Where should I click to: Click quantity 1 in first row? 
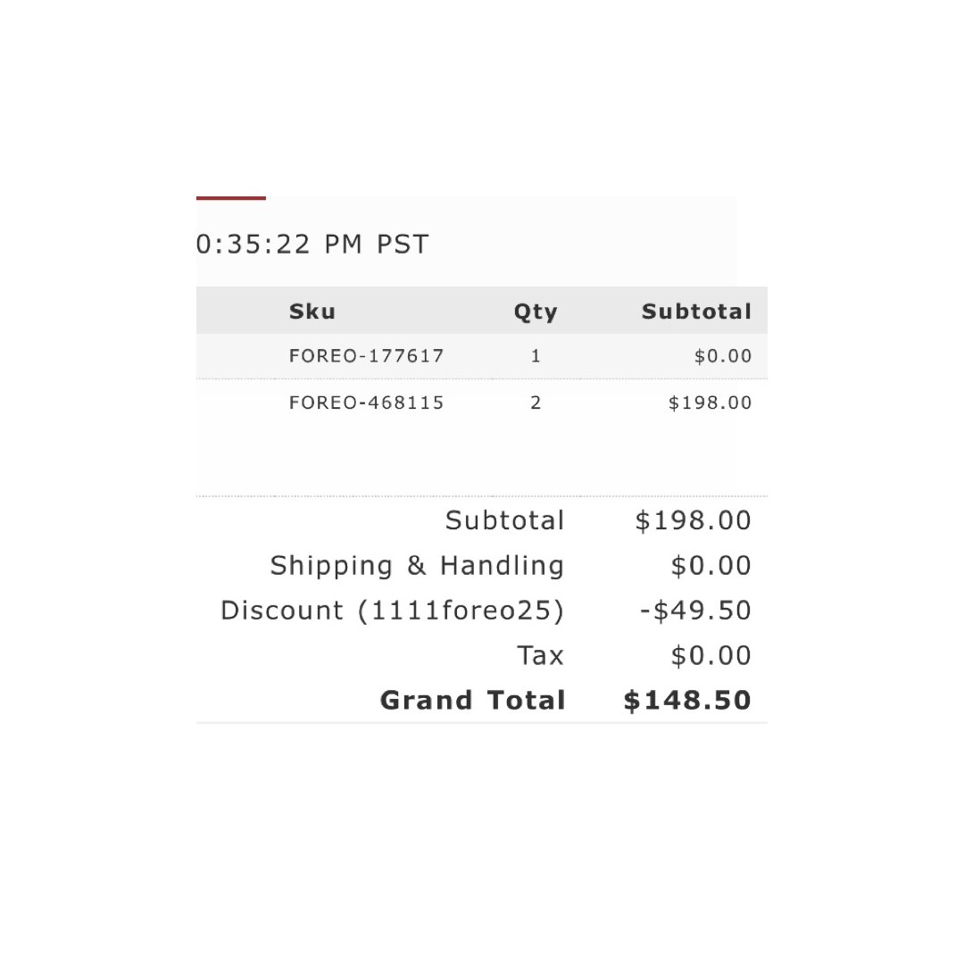tap(536, 356)
